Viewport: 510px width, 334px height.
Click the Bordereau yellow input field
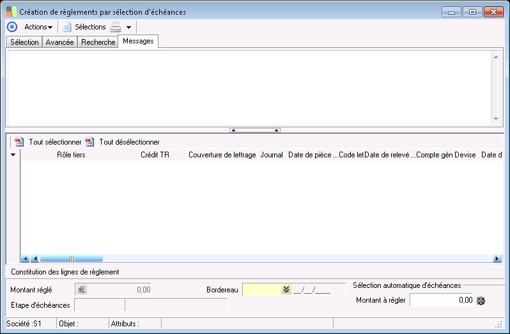pos(262,289)
